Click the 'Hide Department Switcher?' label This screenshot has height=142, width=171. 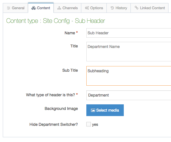[54, 124]
